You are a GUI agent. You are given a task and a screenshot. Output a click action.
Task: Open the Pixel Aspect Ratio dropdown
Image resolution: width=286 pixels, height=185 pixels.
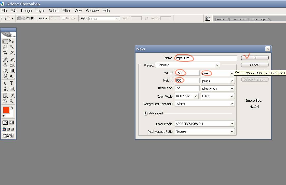[205, 131]
